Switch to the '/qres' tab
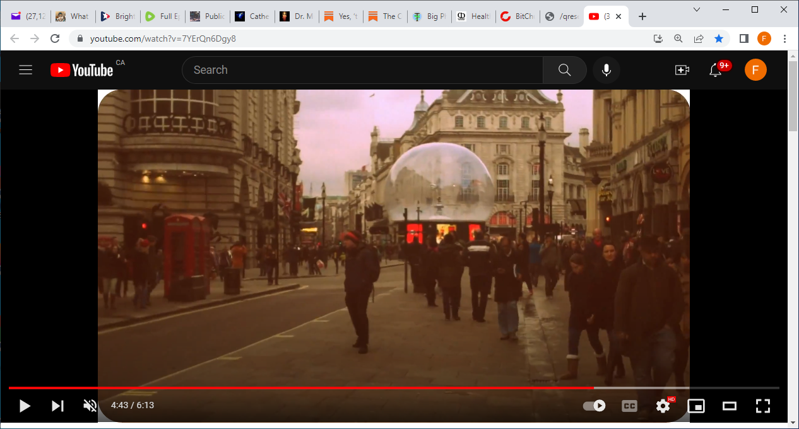Image resolution: width=799 pixels, height=429 pixels. coord(562,16)
